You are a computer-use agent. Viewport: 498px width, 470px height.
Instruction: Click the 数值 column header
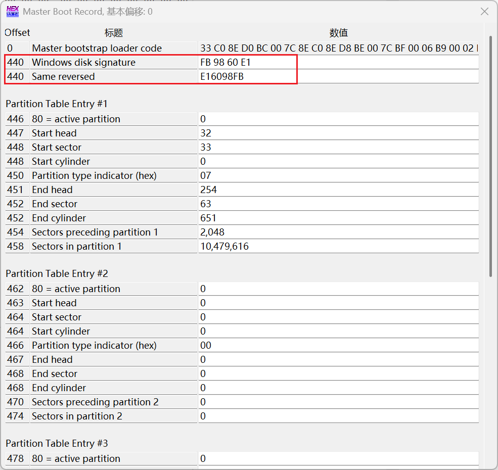(338, 33)
